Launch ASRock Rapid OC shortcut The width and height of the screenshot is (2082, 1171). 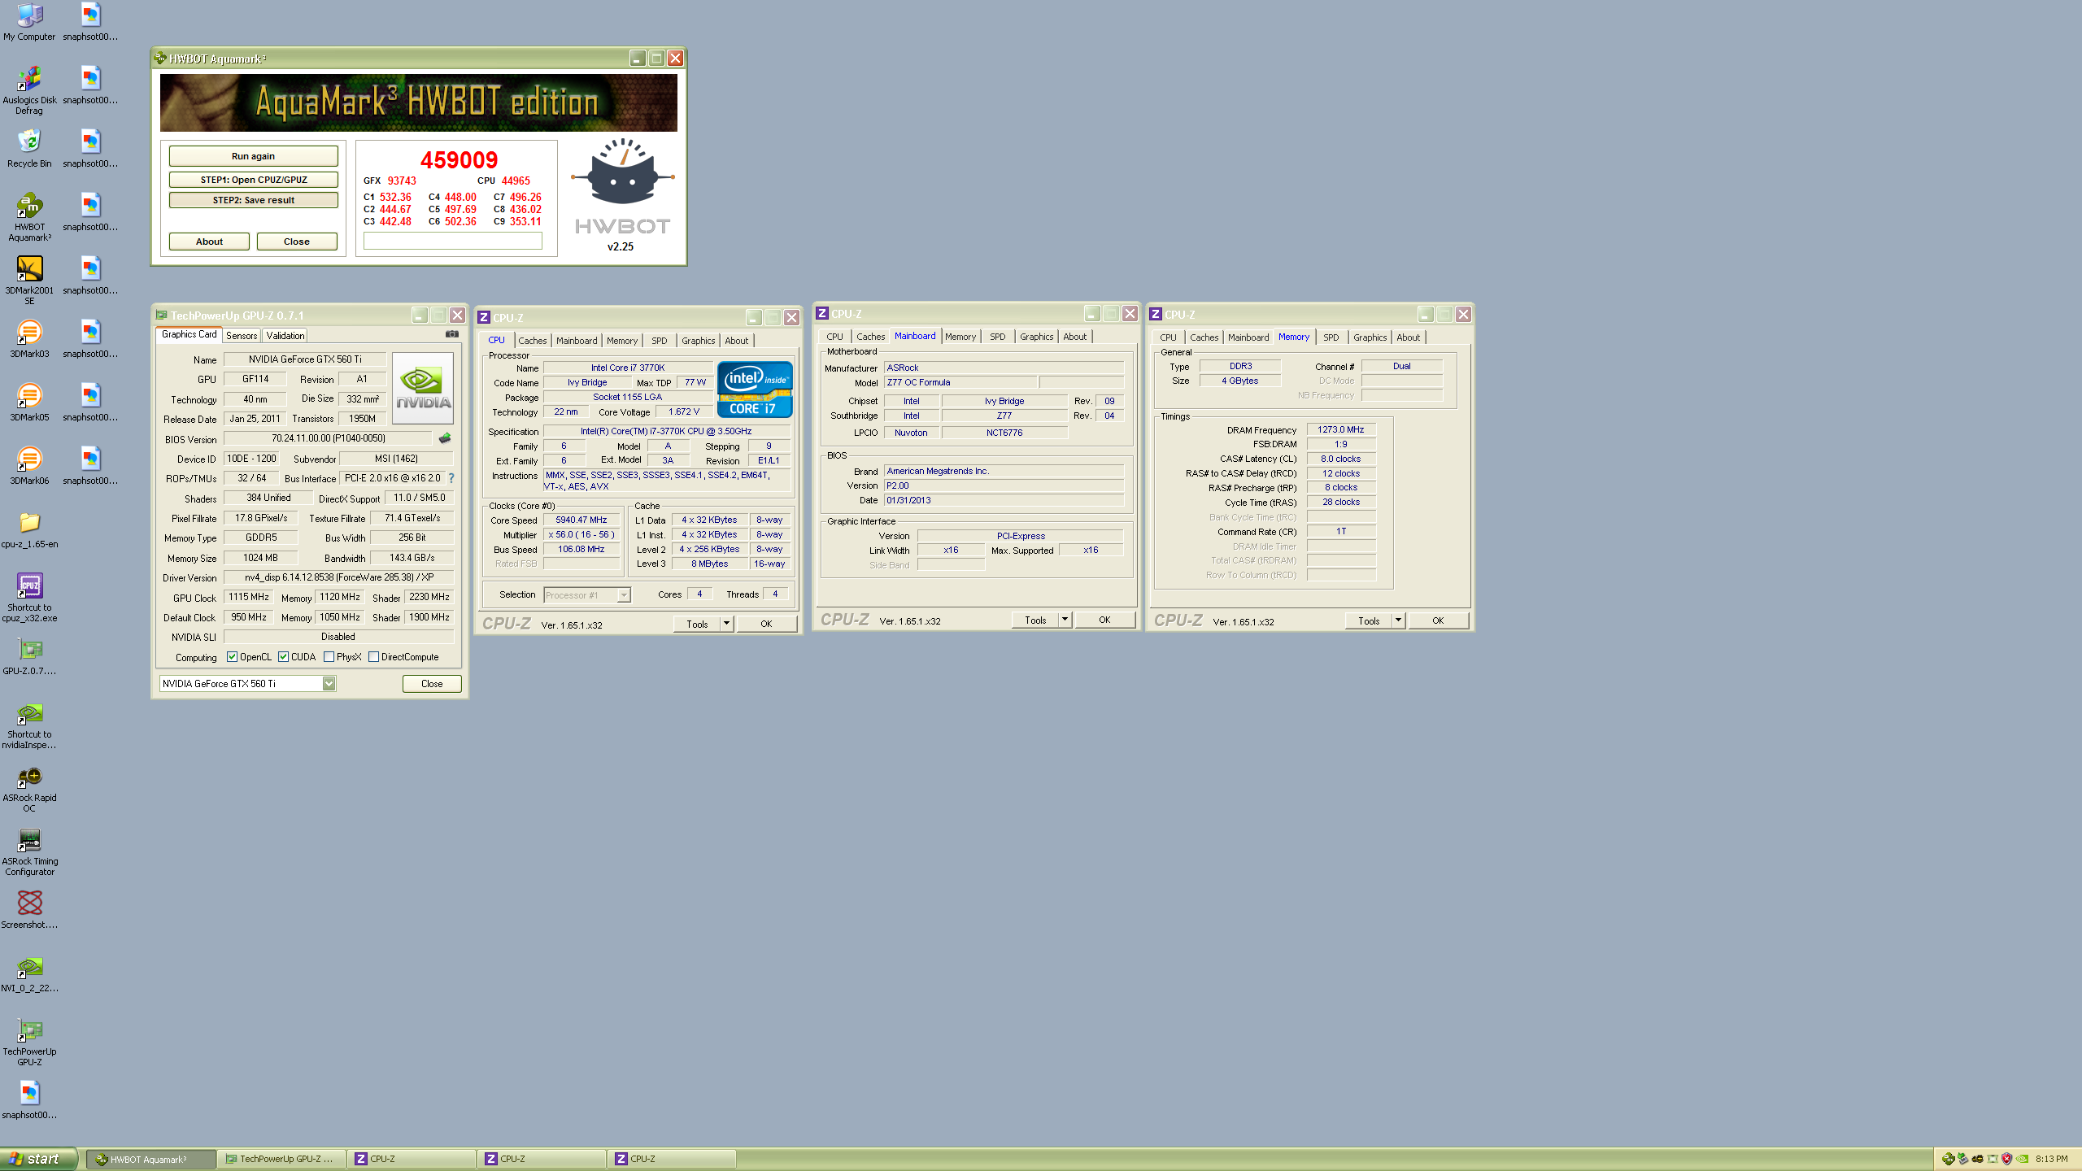pyautogui.click(x=29, y=787)
